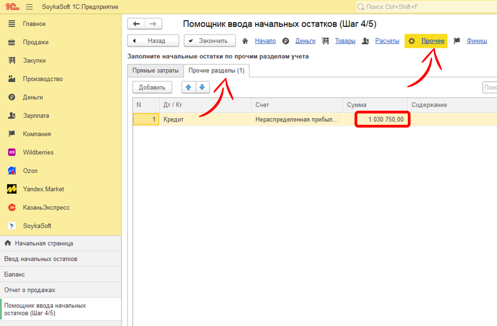Click the Деньги ruble icon in sidebar
This screenshot has width=497, height=326.
[x=12, y=97]
